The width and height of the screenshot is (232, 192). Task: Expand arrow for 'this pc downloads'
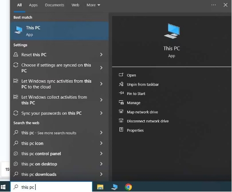click(101, 174)
